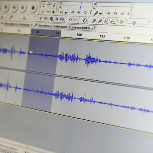
Task: Toggle the Sync-Lock tracks button
Action: [x=85, y=20]
